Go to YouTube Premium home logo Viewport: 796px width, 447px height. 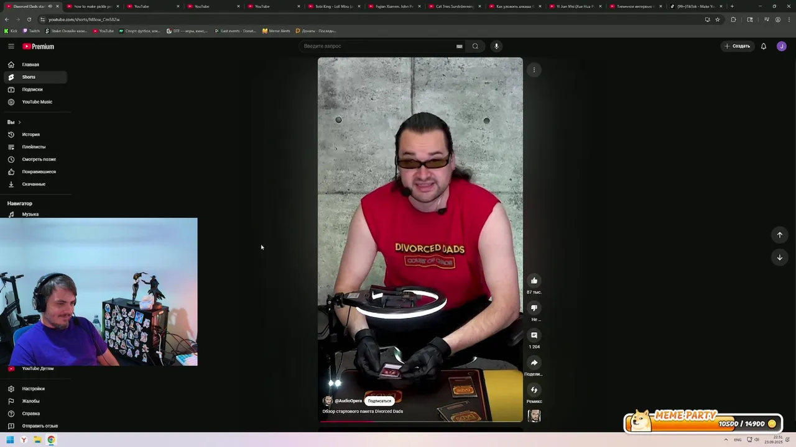tap(39, 47)
